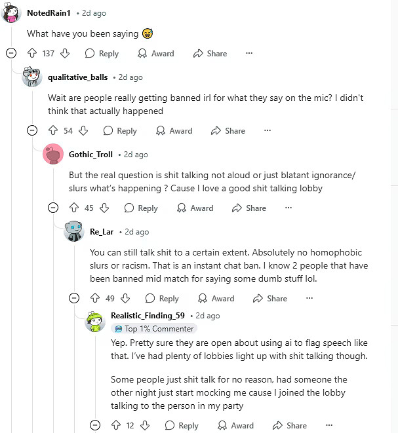The image size is (398, 433).
Task: Upvote qualitative_balls' comment
Action: (53, 131)
